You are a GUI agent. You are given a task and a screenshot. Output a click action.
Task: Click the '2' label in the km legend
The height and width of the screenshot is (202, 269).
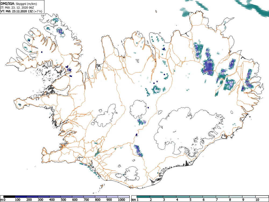pyautogui.click(x=151, y=200)
